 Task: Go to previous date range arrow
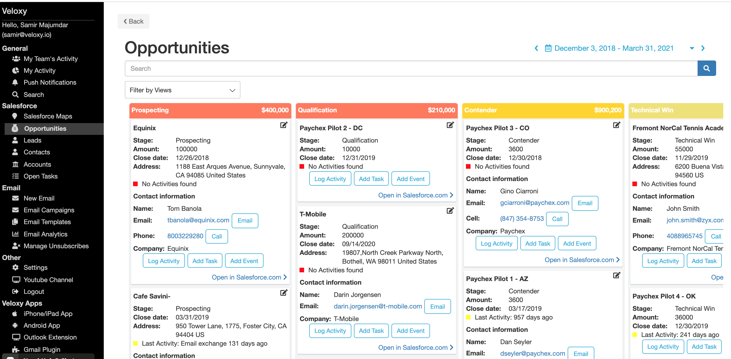click(x=536, y=48)
